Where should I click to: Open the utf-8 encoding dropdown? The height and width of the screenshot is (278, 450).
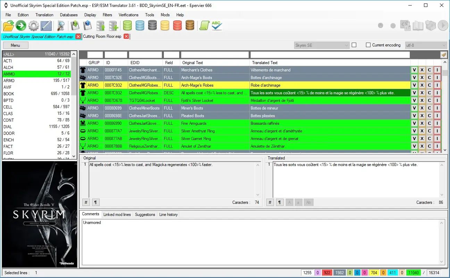click(426, 45)
